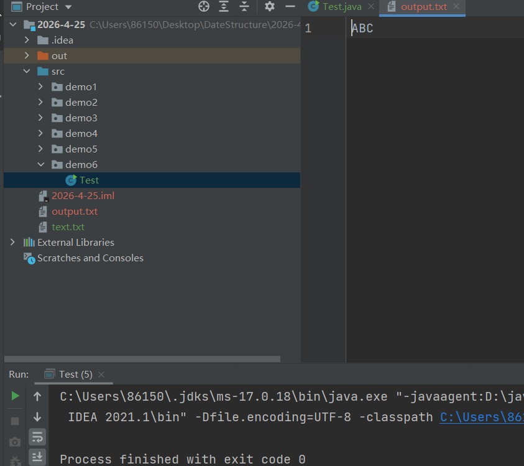Hide the Project tool window
The width and height of the screenshot is (524, 466).
tap(290, 7)
